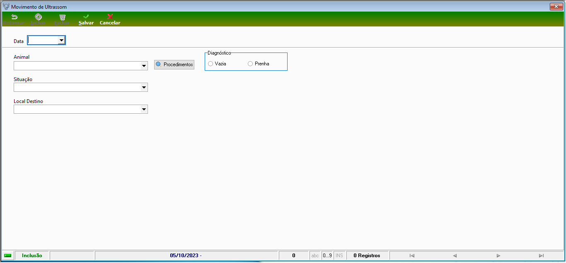Viewport: 566px width, 263px height.
Task: Expand the Animal combo box arrow
Action: point(144,66)
